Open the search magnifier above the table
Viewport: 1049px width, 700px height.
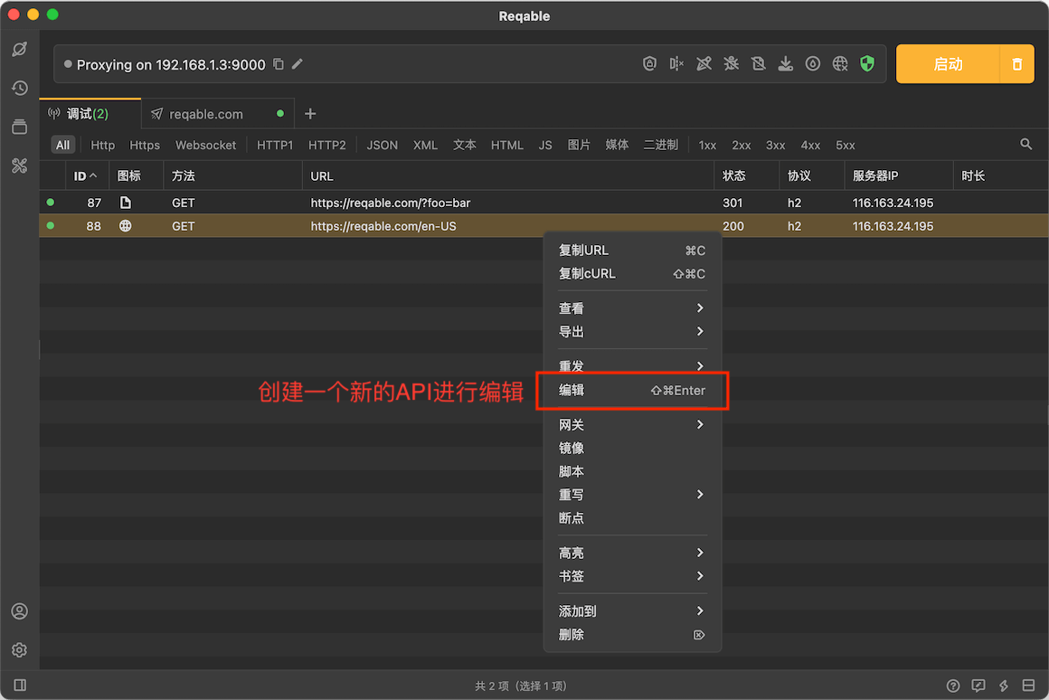[1025, 145]
